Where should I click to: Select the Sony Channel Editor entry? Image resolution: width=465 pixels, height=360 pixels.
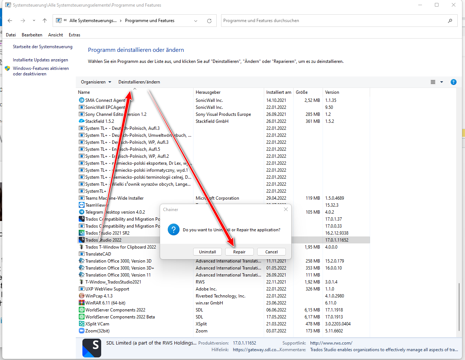224,114
